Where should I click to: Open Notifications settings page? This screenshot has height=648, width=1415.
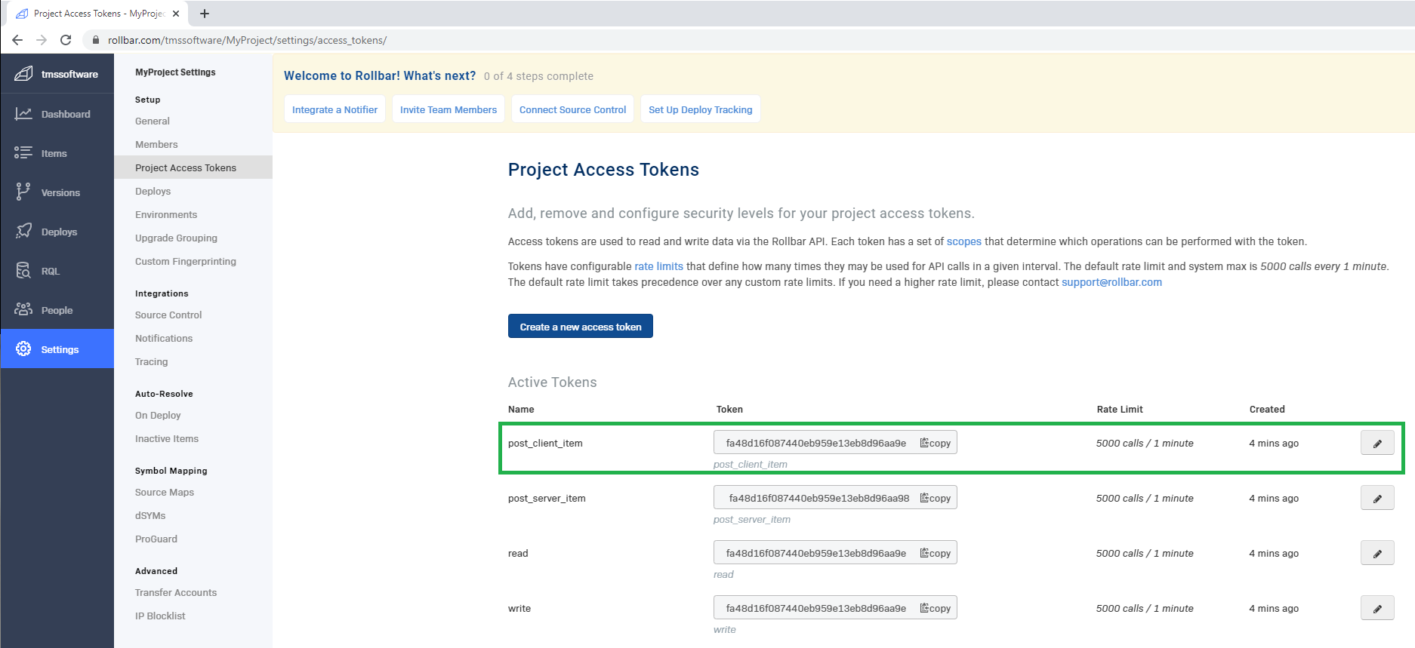164,339
